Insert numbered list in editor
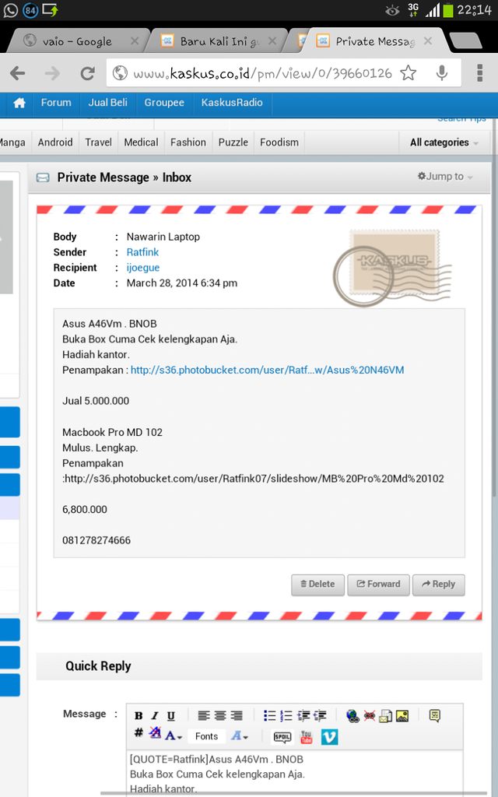Screen dimensions: 498x797 click(x=286, y=716)
